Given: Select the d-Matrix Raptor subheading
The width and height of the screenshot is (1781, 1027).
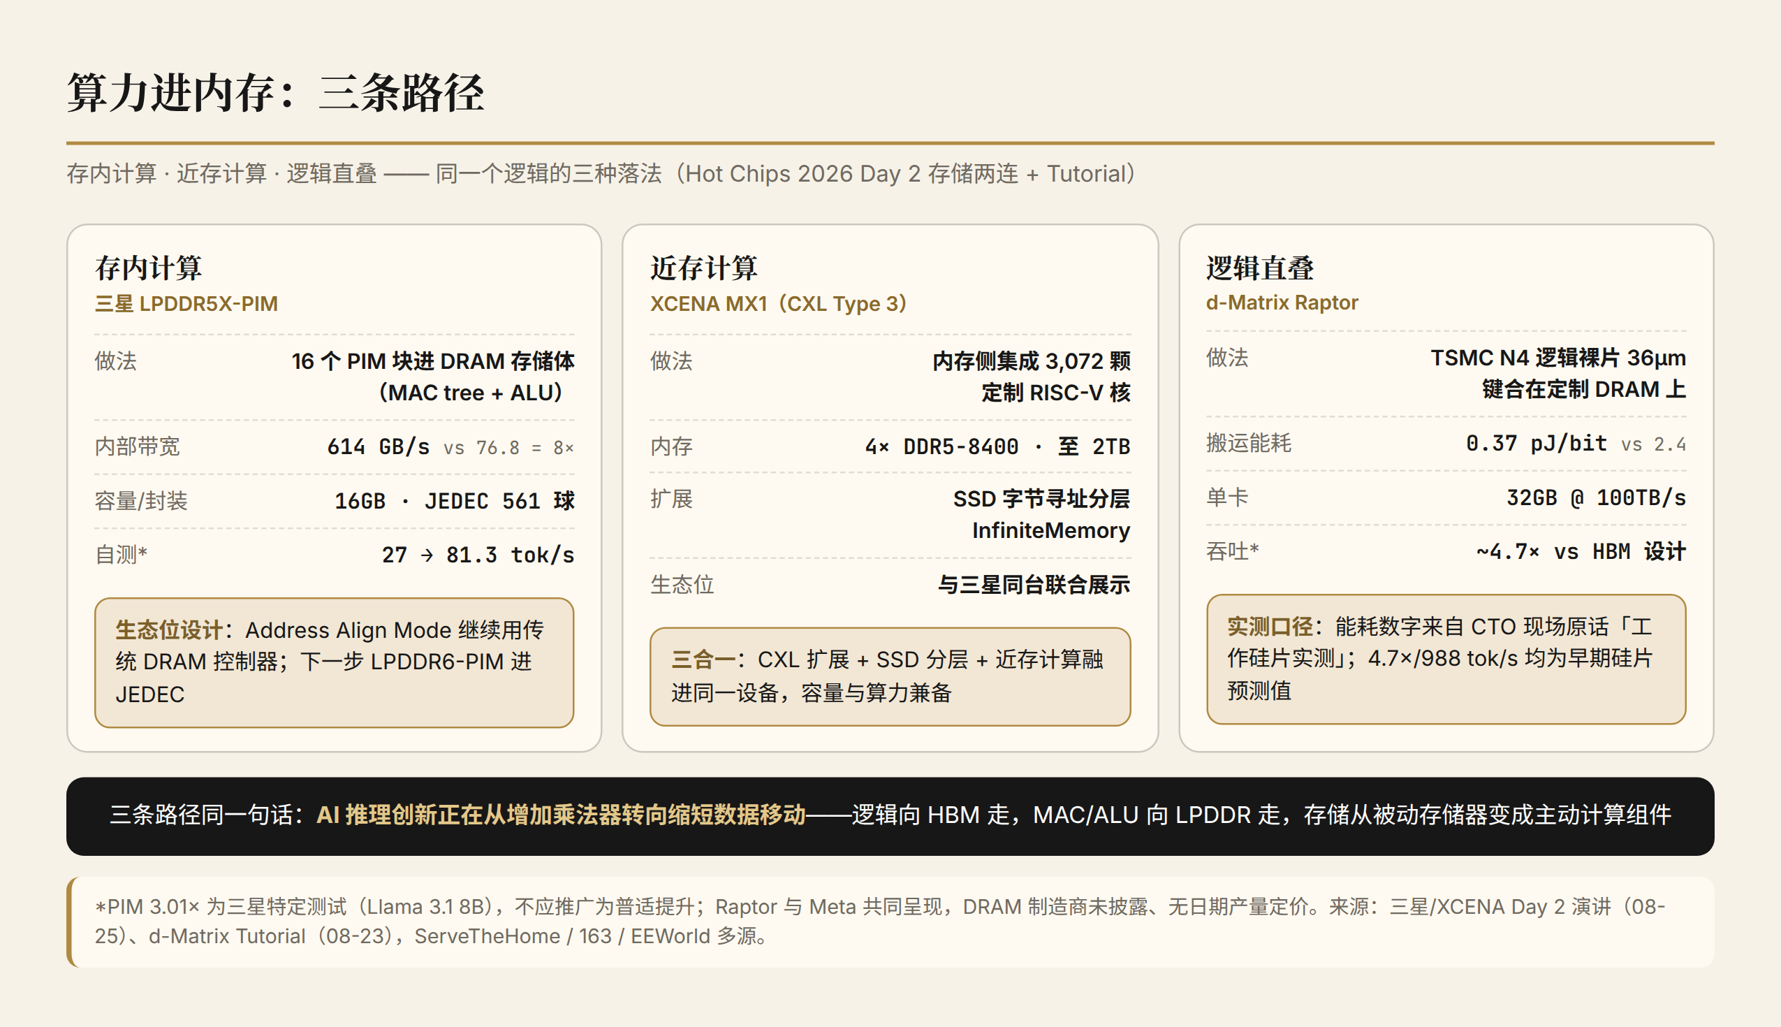Looking at the screenshot, I should coord(1282,303).
